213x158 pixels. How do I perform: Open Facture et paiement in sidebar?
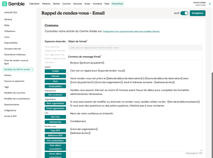(x=14, y=81)
